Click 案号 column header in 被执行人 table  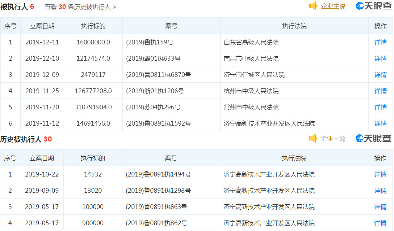pyautogui.click(x=171, y=26)
